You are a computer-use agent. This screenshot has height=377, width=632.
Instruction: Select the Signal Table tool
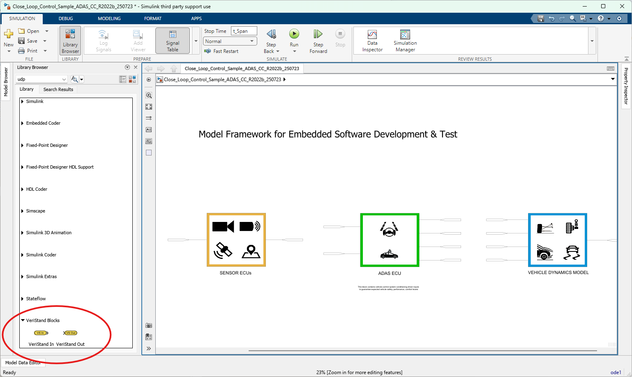click(172, 40)
